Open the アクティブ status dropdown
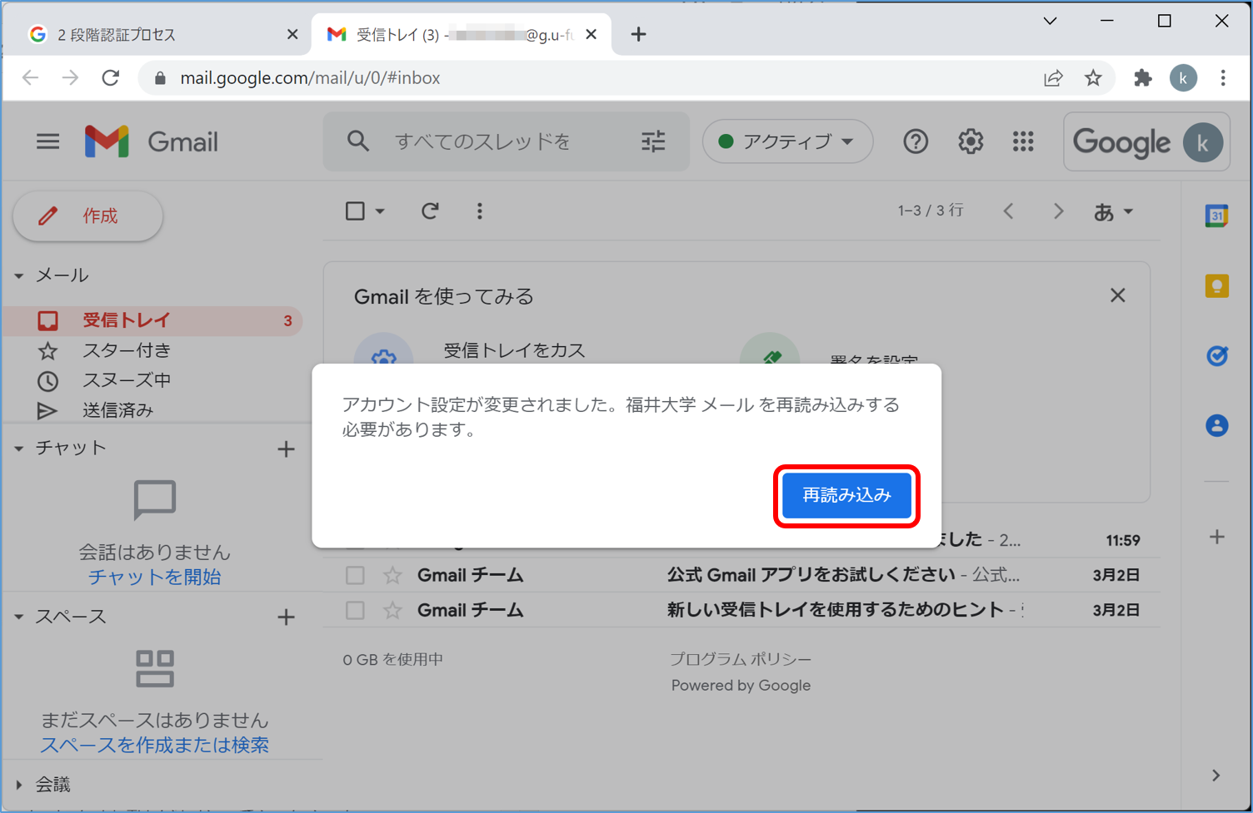1253x813 pixels. coord(787,142)
